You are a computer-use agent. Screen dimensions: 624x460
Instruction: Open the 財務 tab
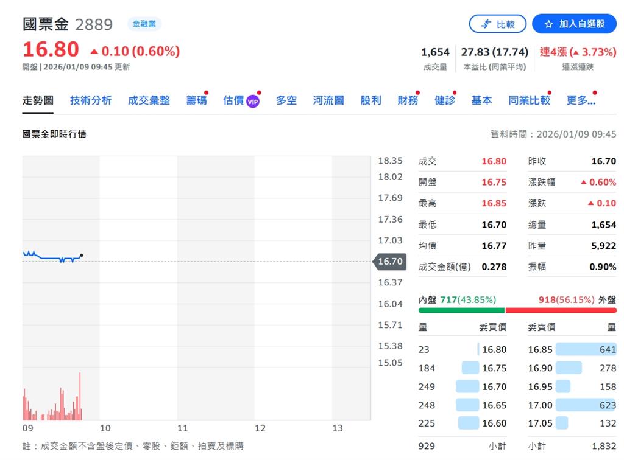(x=406, y=100)
